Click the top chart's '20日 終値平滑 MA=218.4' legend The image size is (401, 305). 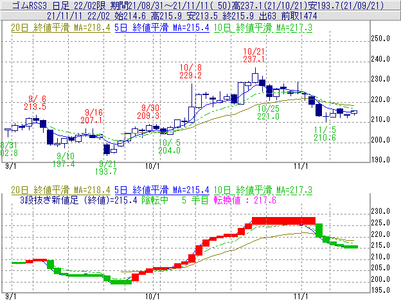pos(60,28)
